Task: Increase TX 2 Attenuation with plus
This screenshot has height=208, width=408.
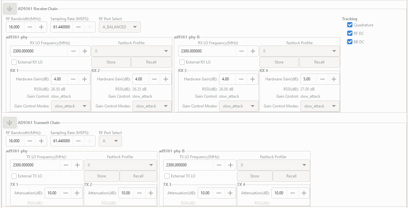Action: coord(151,193)
